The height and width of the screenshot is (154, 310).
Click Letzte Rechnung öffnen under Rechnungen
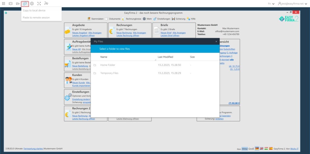pyautogui.click(x=128, y=36)
